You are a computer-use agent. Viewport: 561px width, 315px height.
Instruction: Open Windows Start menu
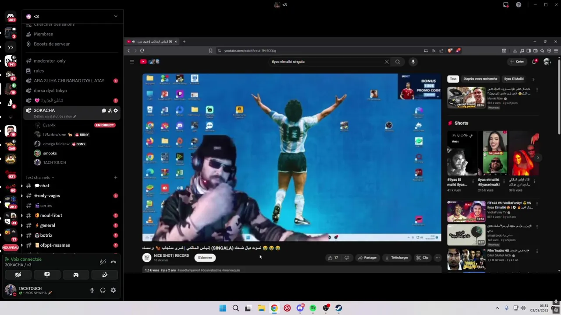point(223,308)
